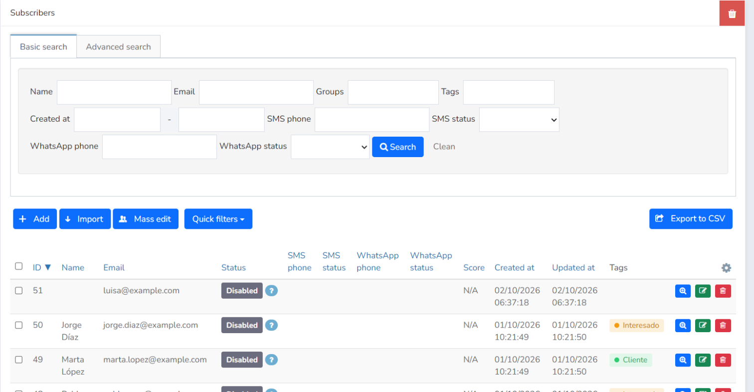Select the checkbox for subscriber ID 49
754x392 pixels.
[x=19, y=360]
